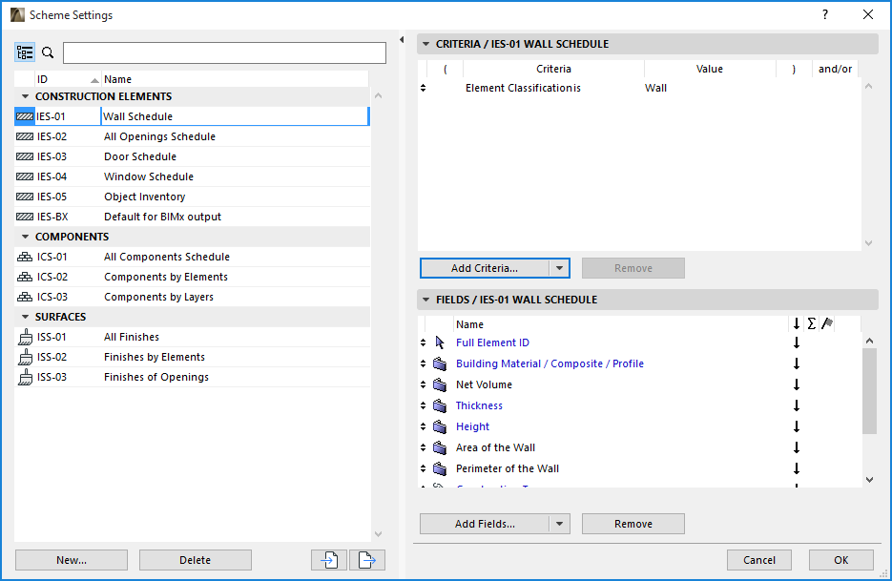The image size is (892, 581).
Task: Click the ICS-02 component schedule icon
Action: tap(25, 277)
